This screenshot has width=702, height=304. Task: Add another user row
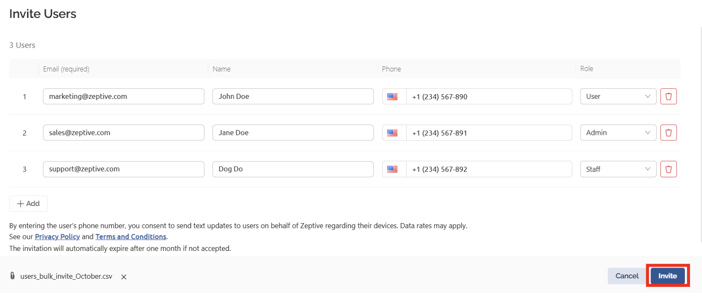(28, 204)
